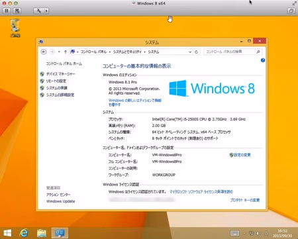Open the touch keyboard from the taskbar
The image size is (298, 239).
(x=234, y=233)
